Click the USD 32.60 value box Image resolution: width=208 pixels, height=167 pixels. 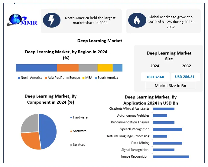pyautogui.click(x=155, y=77)
